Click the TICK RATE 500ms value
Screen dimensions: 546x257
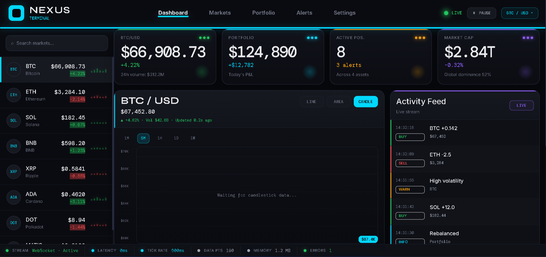[x=178, y=251]
